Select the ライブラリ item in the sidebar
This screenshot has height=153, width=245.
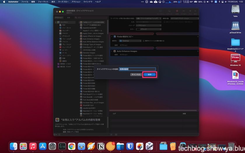point(64,22)
